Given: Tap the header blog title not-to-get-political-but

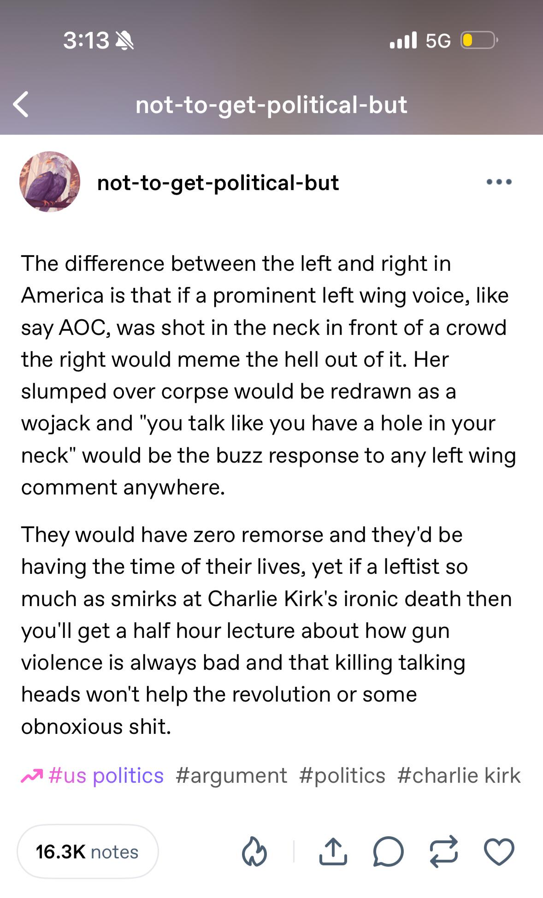Looking at the screenshot, I should (x=271, y=105).
